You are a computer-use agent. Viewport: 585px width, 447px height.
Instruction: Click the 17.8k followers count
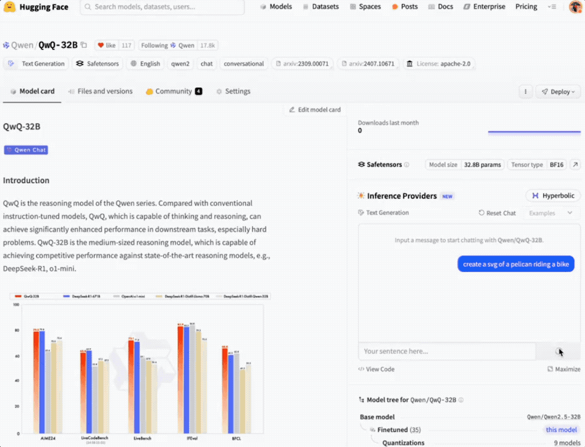pos(208,45)
